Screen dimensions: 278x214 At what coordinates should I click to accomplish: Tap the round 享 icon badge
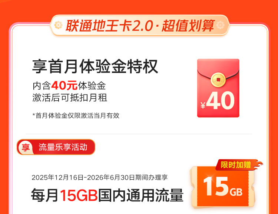tap(26, 147)
